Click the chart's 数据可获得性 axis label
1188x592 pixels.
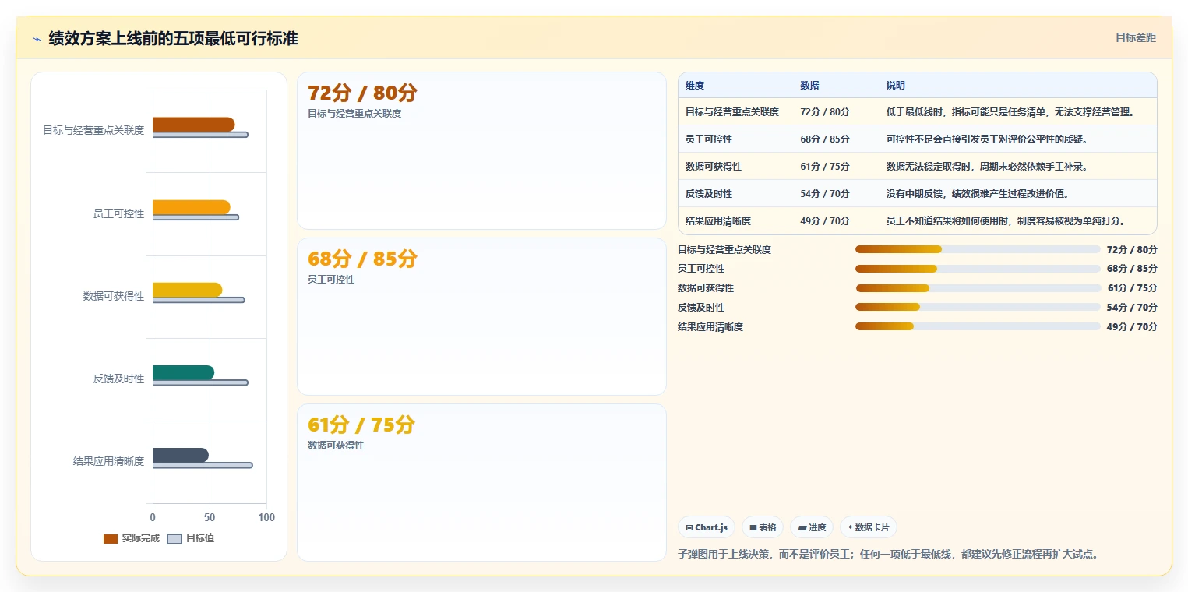(114, 296)
